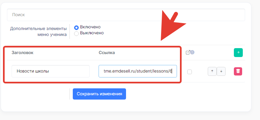Viewport: 260px width, 120px height.
Task: Move the Новости школы item down
Action: [221, 72]
